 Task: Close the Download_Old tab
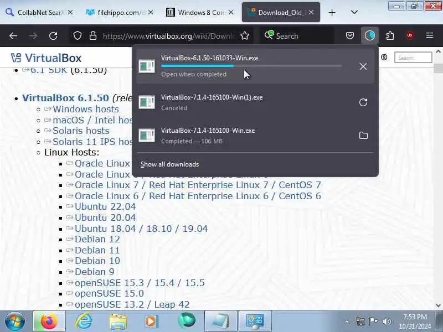click(x=311, y=12)
